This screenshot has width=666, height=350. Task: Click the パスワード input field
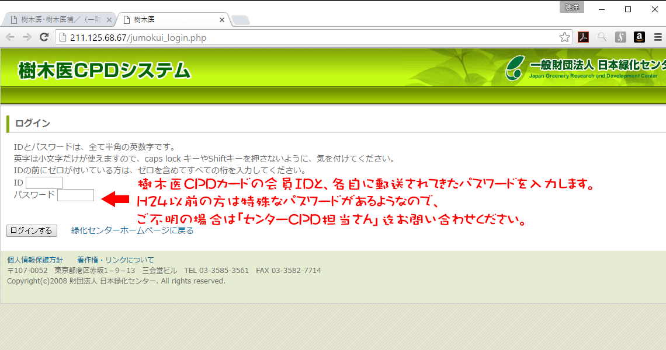[75, 195]
